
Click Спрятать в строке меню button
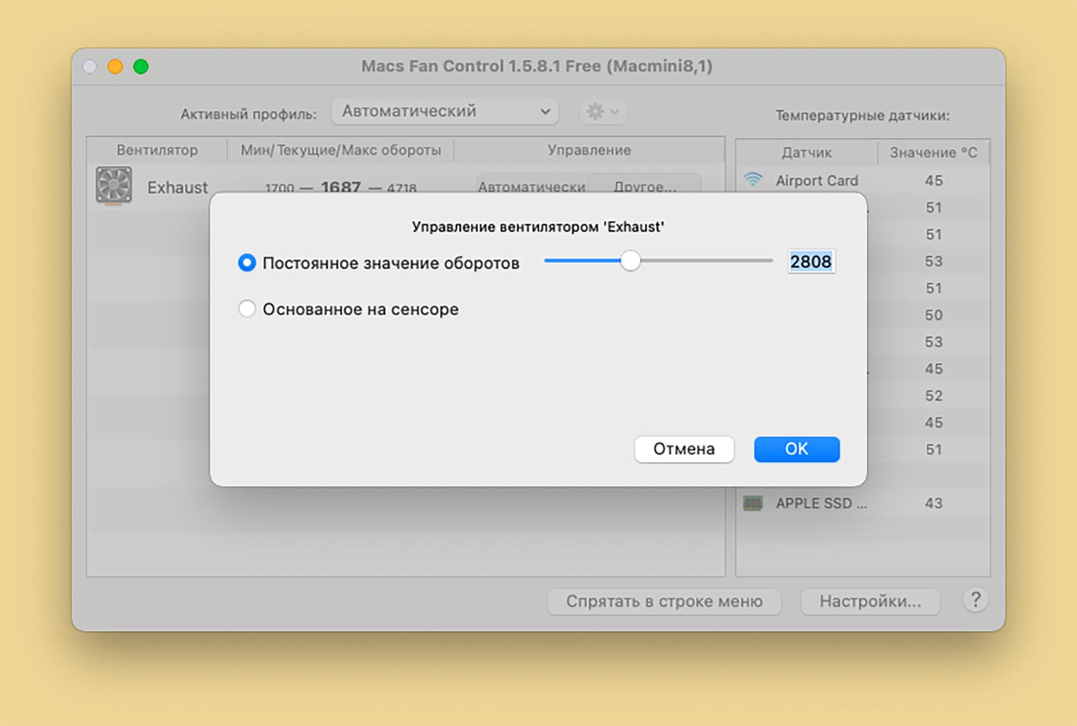click(664, 601)
